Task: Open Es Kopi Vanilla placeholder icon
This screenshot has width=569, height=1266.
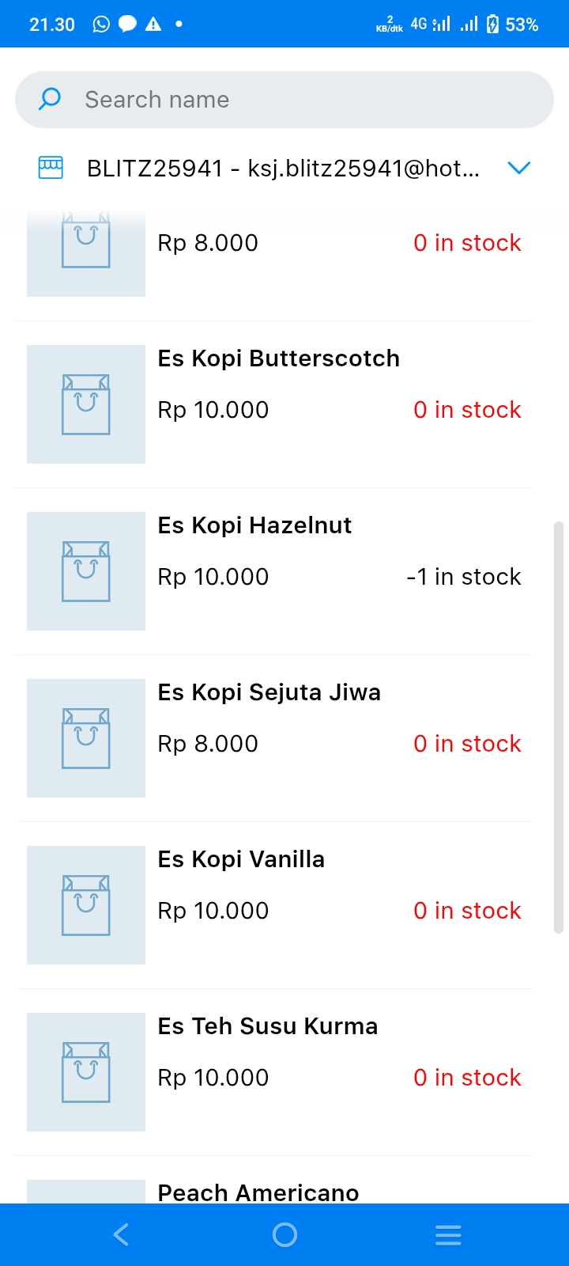Action: [x=86, y=905]
